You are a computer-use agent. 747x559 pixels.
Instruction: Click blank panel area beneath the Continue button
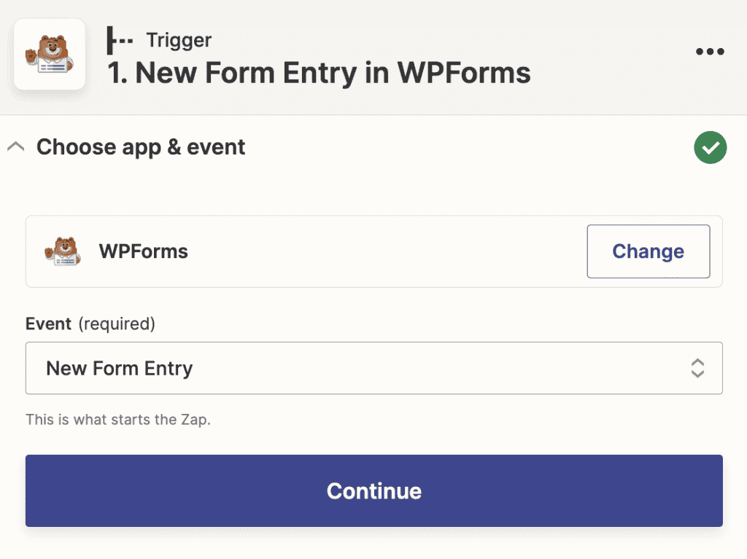373,543
